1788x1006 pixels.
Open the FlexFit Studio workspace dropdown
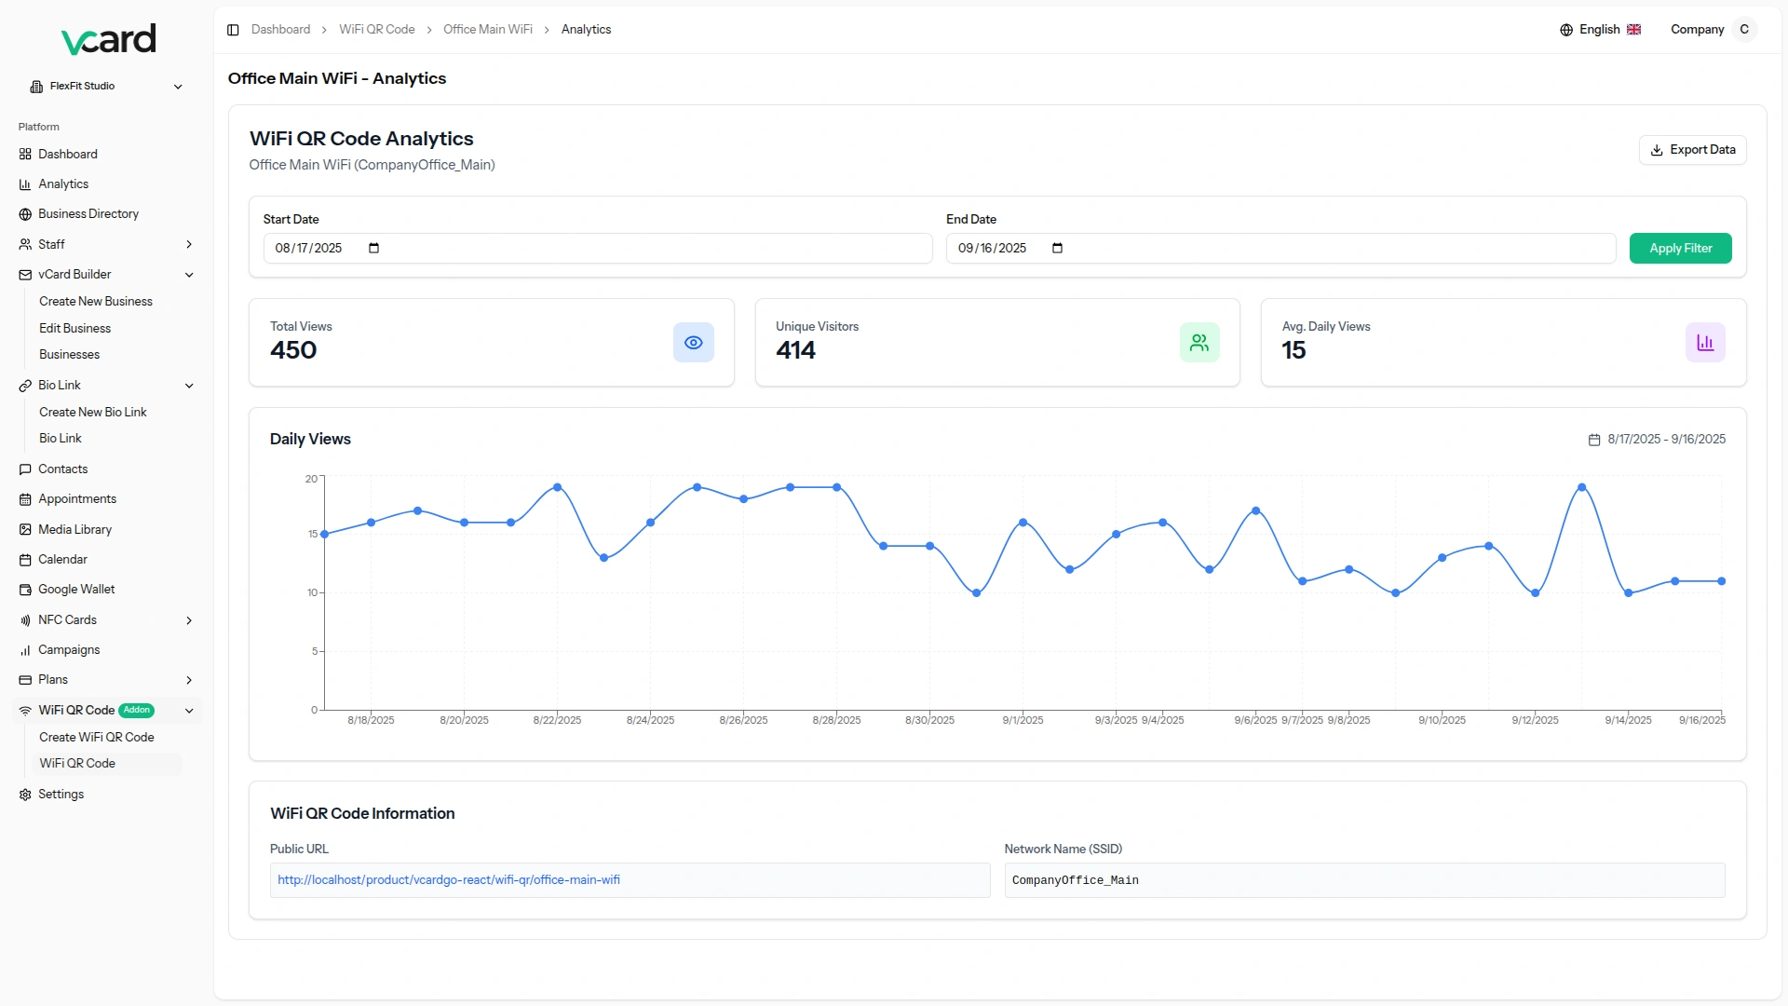click(x=106, y=87)
